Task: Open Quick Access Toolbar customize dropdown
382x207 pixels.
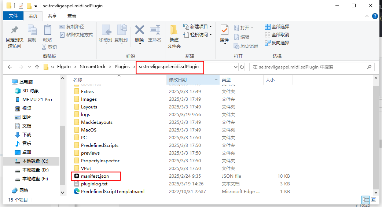Action: pyautogui.click(x=36, y=6)
